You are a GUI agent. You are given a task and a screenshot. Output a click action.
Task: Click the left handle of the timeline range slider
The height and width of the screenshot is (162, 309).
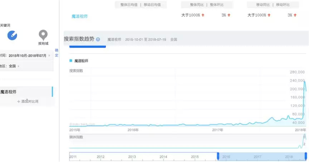point(218,156)
